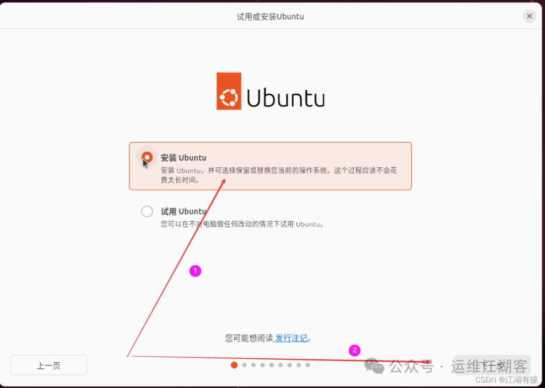Click the eighth page indicator dot
The image size is (545, 388).
(299, 365)
